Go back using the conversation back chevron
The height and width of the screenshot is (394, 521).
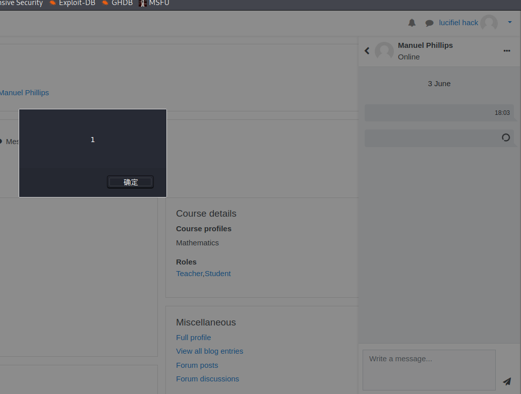tap(367, 51)
